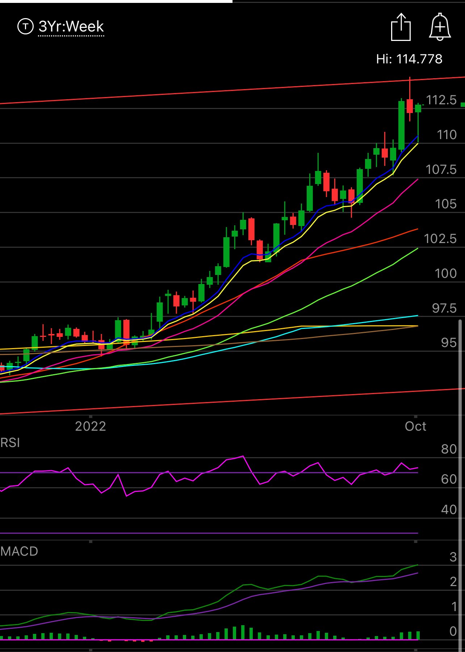The width and height of the screenshot is (465, 652).
Task: Tap the RSI 80 level label
Action: (x=449, y=449)
